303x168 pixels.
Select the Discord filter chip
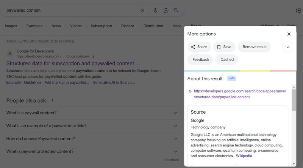[128, 26]
